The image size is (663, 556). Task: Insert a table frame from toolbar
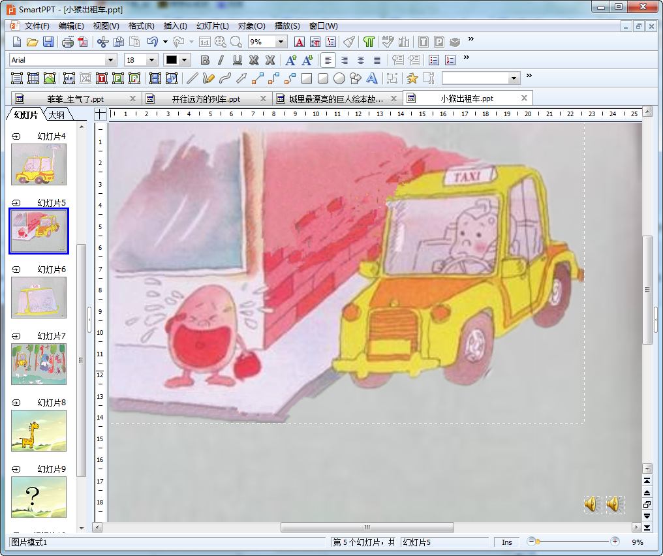pos(33,78)
